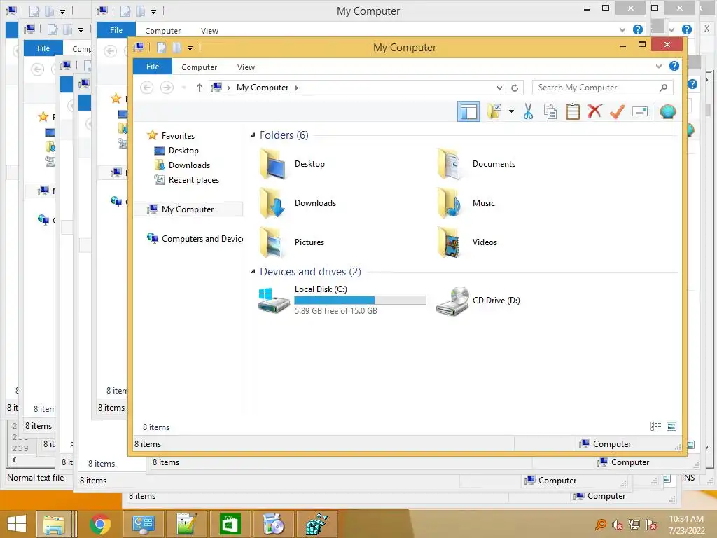
Task: Open Windows Store taskbar icon
Action: [x=230, y=524]
